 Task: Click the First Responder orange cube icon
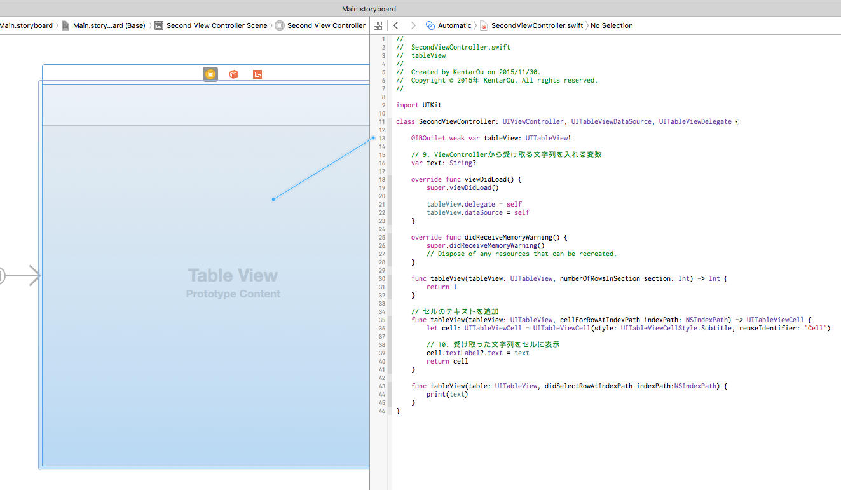(x=233, y=74)
